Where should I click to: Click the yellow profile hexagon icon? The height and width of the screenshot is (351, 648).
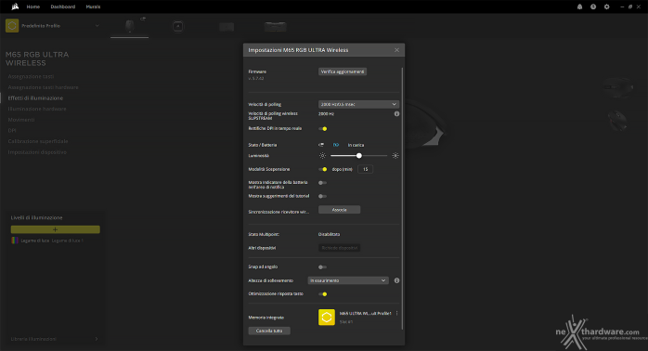pyautogui.click(x=12, y=26)
